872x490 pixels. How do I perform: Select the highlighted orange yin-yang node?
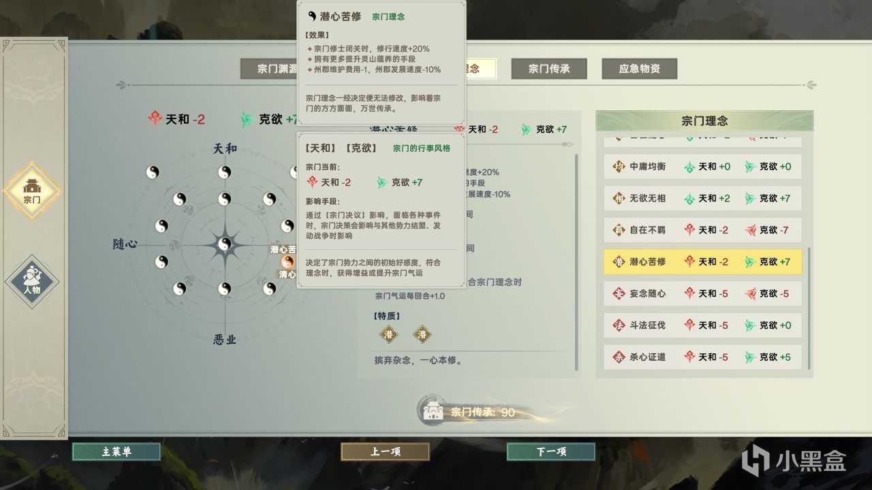[288, 261]
